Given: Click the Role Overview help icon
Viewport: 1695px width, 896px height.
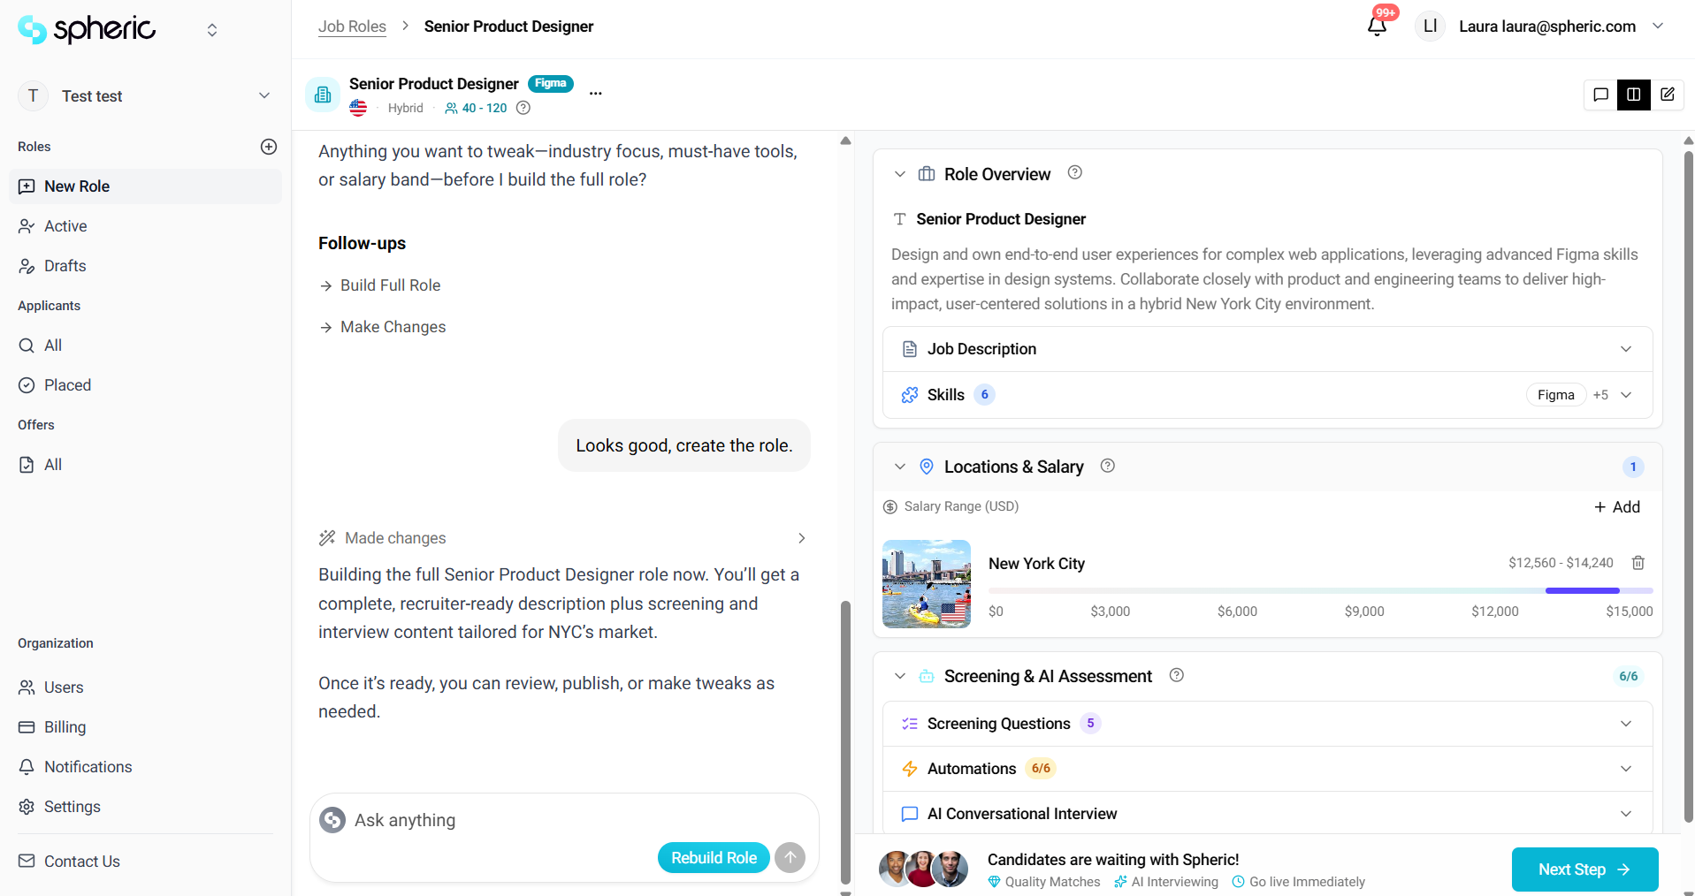Looking at the screenshot, I should (1074, 173).
